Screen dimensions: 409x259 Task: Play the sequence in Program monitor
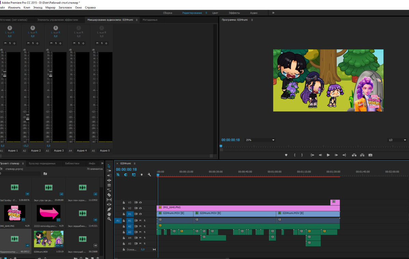(x=328, y=155)
